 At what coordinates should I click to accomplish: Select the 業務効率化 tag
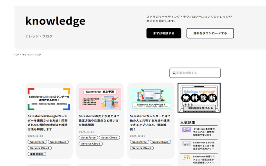37,154
